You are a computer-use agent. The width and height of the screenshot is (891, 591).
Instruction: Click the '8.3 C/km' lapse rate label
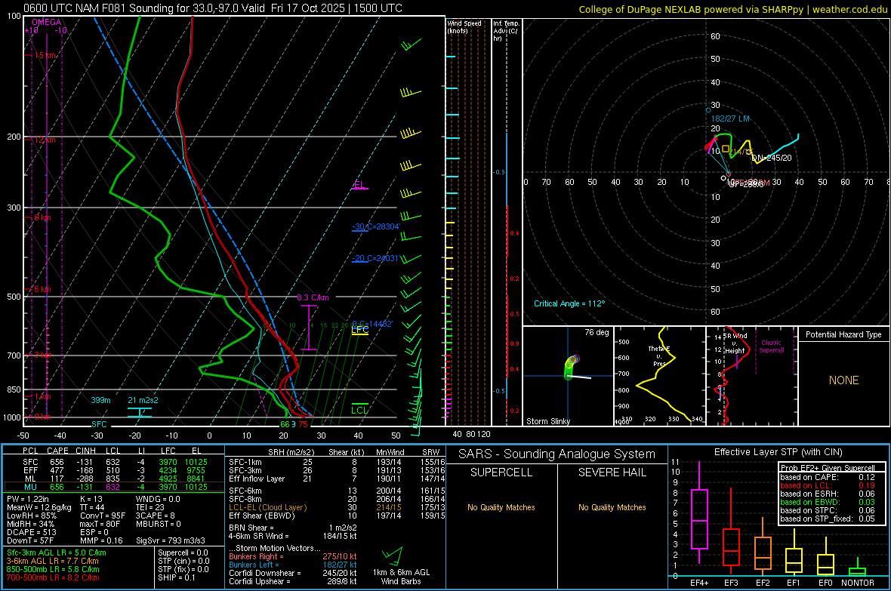coord(313,297)
